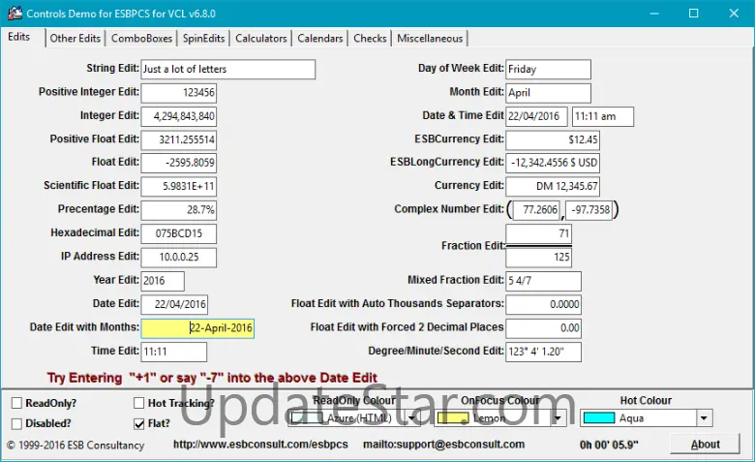
Task: Enable the Hot Tracking? checkbox
Action: click(x=139, y=403)
